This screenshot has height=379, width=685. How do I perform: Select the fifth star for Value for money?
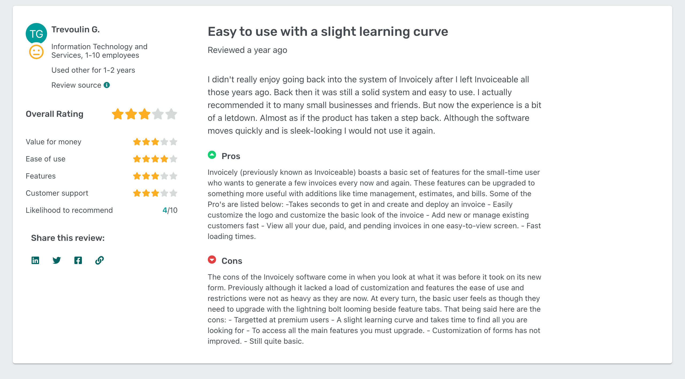tap(173, 142)
